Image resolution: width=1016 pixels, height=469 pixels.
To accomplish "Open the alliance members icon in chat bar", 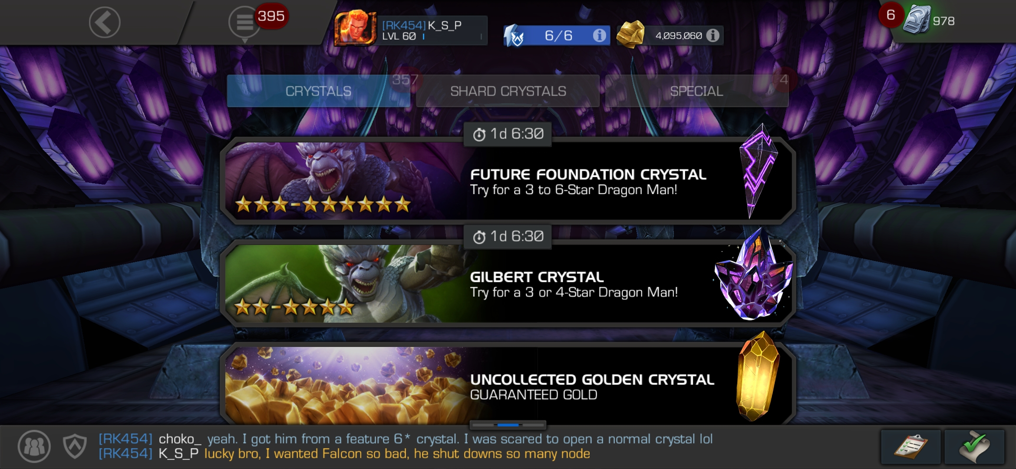I will click(x=34, y=446).
